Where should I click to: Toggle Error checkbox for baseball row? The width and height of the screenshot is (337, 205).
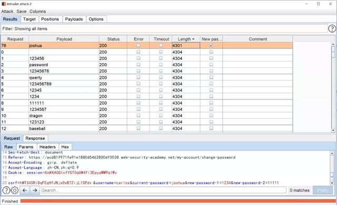[138, 128]
